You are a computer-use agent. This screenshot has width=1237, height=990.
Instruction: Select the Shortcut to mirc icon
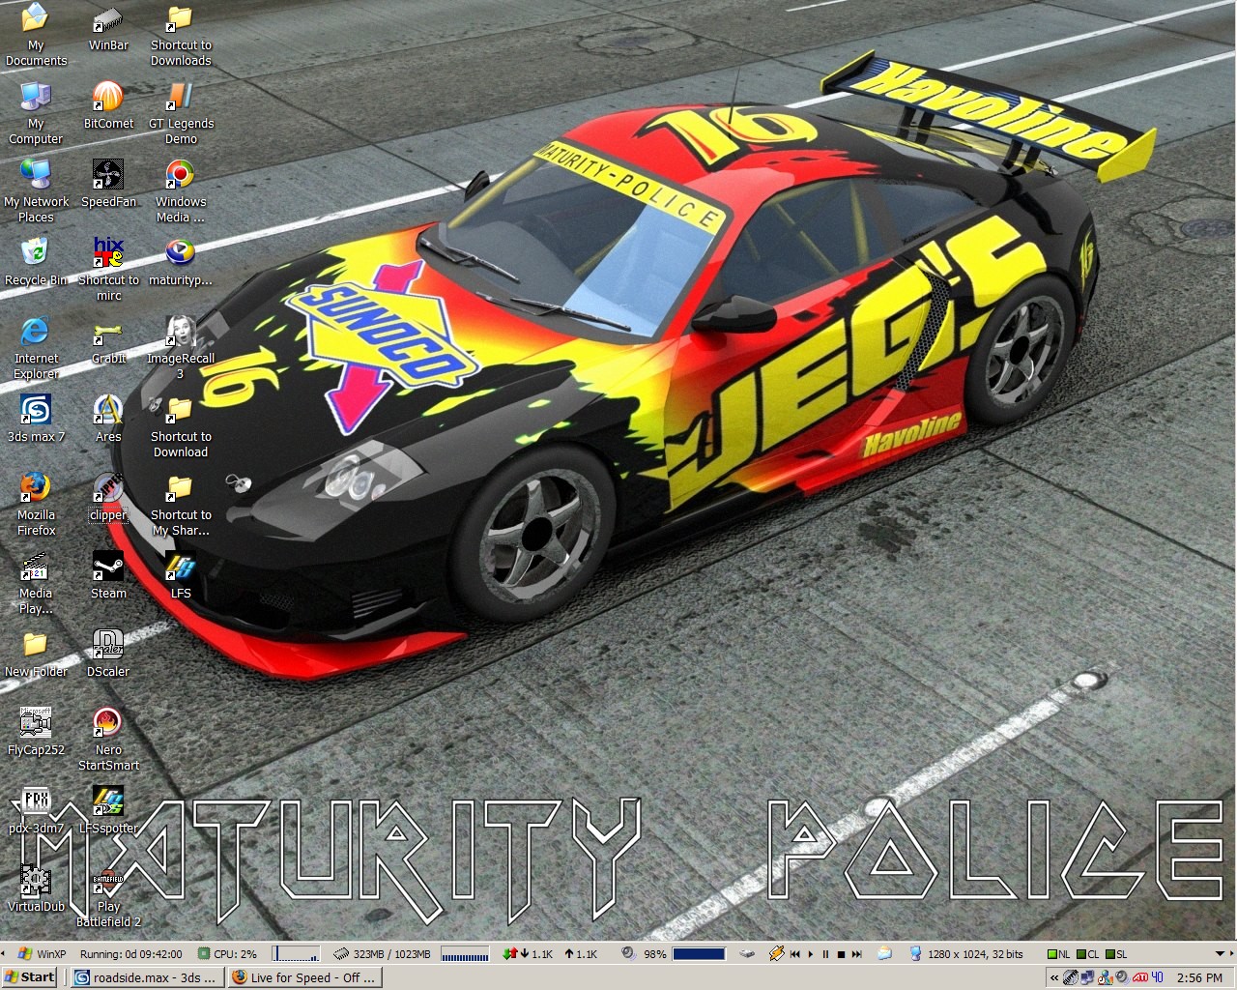[x=108, y=270]
